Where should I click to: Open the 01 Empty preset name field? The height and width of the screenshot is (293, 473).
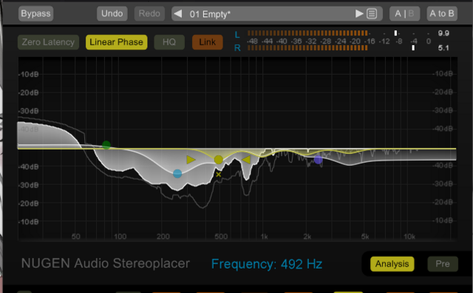coord(210,14)
